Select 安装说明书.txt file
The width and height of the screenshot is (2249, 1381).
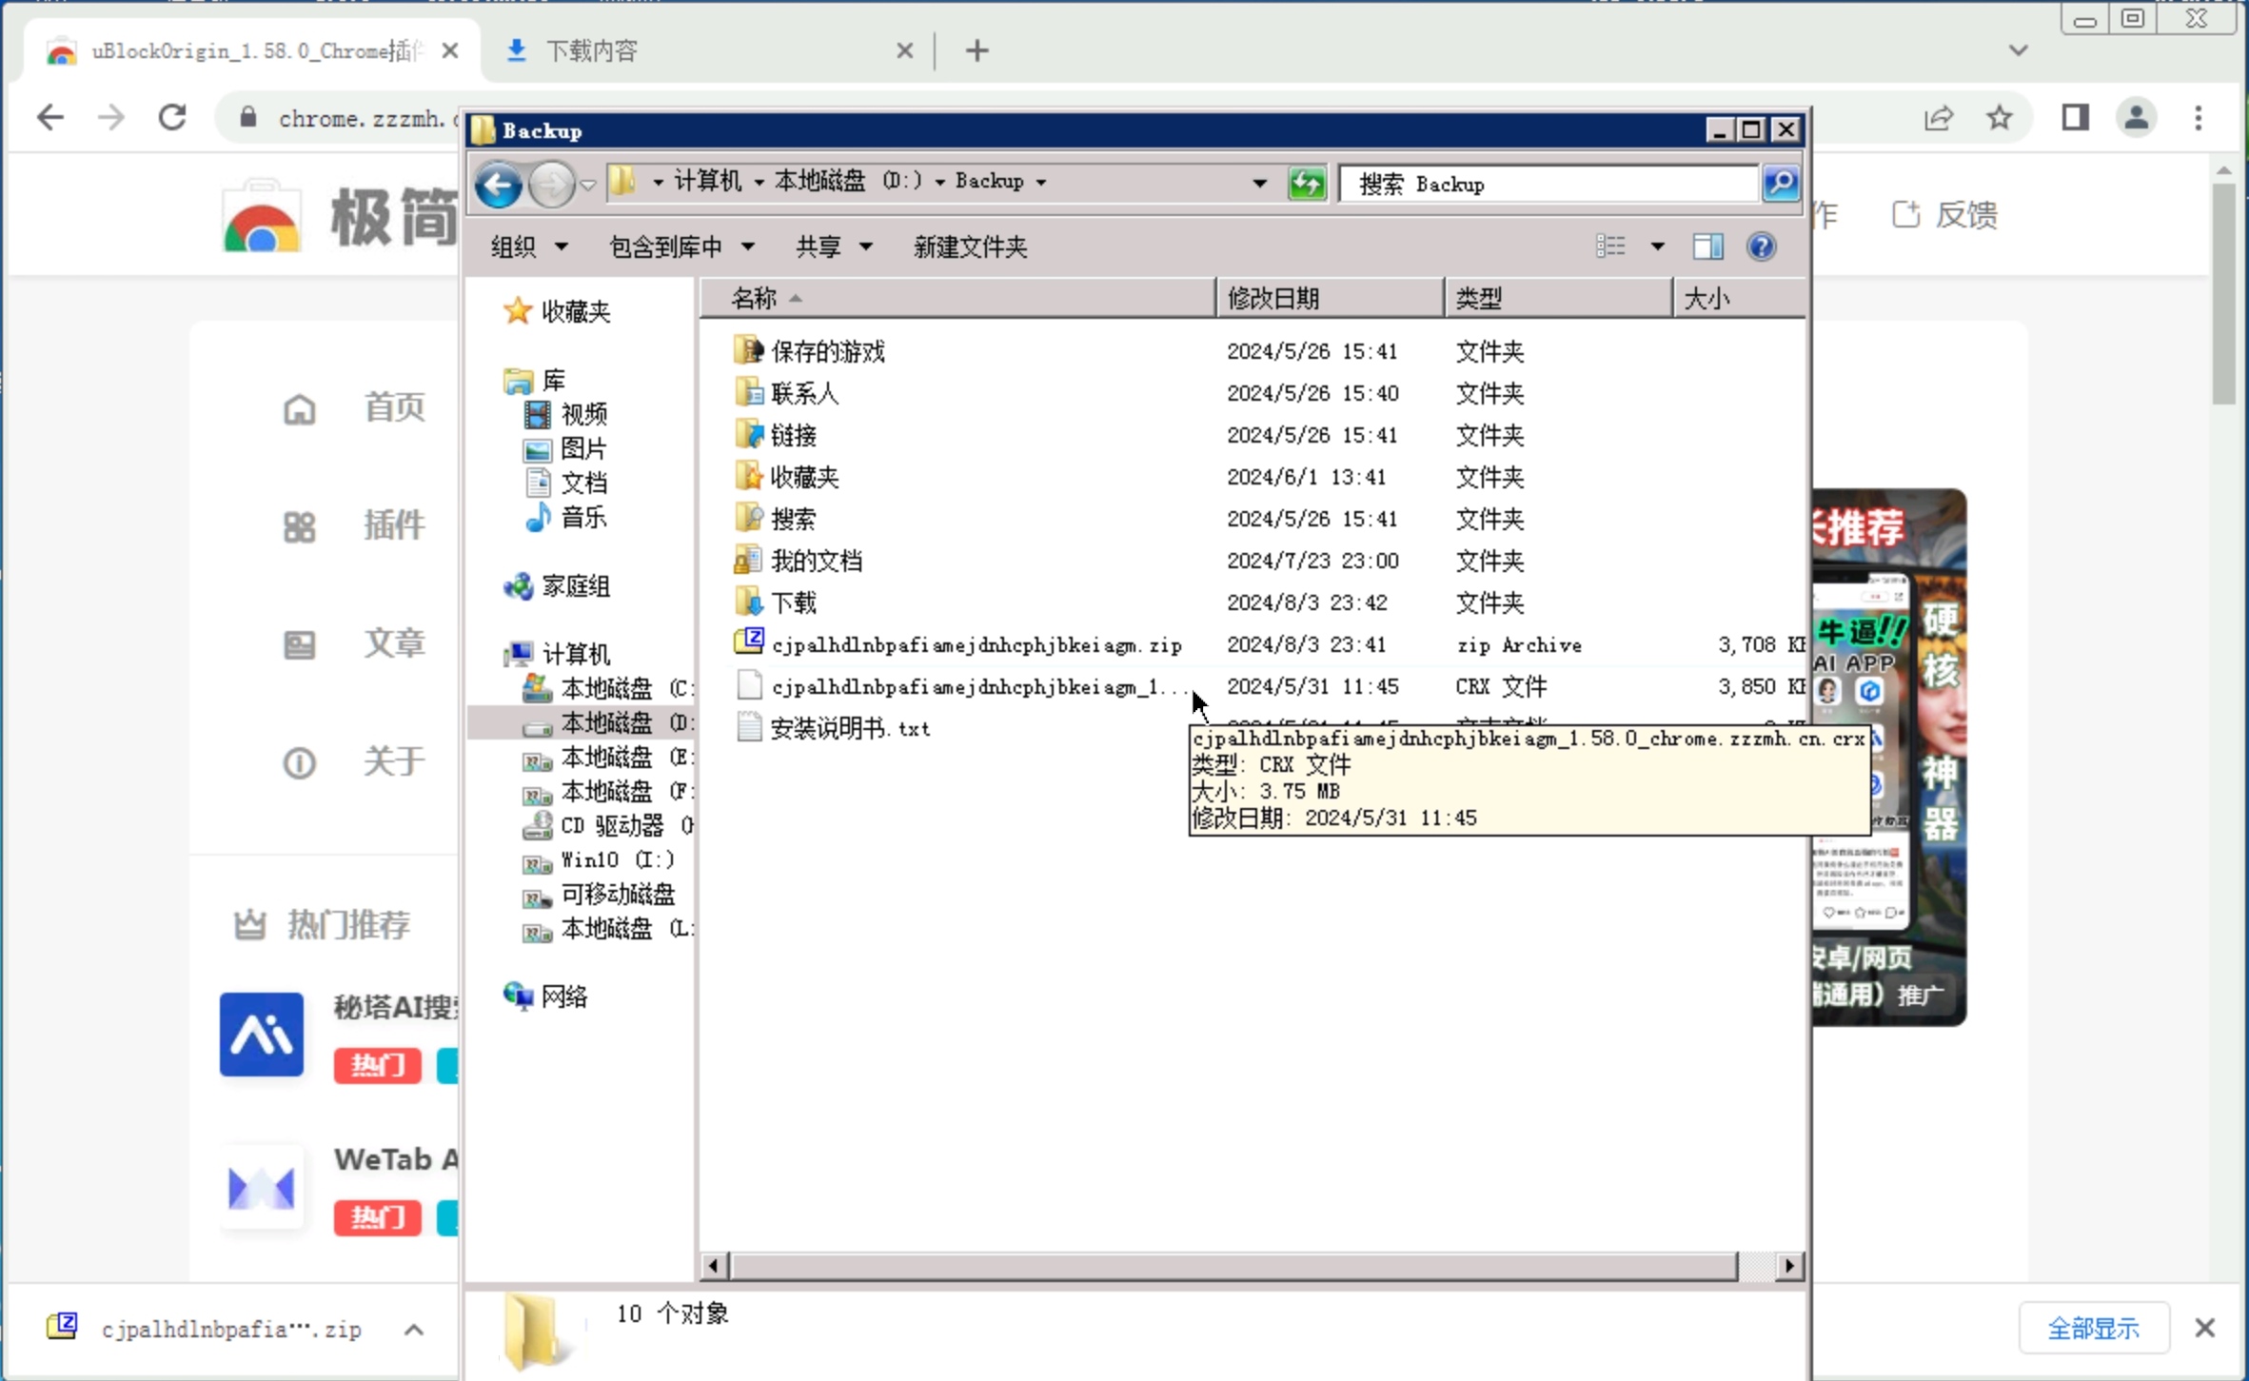849,729
